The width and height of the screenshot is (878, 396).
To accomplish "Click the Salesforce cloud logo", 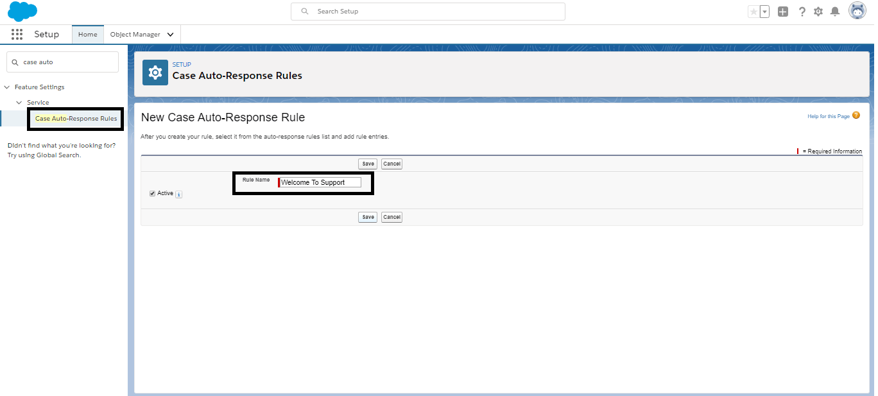I will (x=21, y=11).
